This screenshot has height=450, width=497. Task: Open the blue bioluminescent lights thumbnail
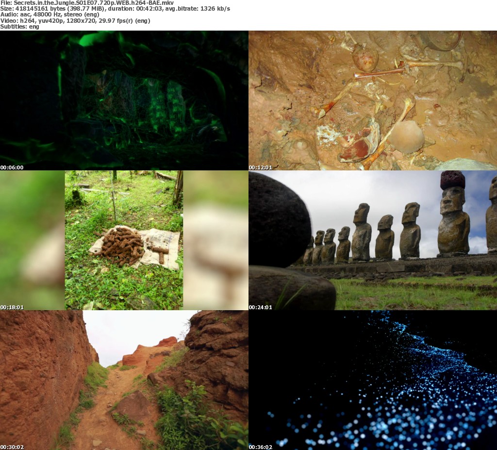tap(373, 380)
